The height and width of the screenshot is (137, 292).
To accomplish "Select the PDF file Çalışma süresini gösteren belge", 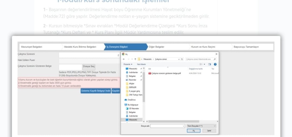I will click(166, 73).
